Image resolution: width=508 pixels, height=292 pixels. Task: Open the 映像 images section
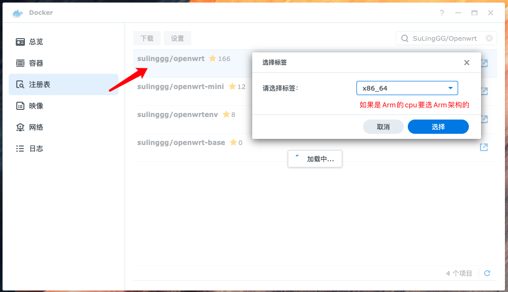pyautogui.click(x=64, y=106)
